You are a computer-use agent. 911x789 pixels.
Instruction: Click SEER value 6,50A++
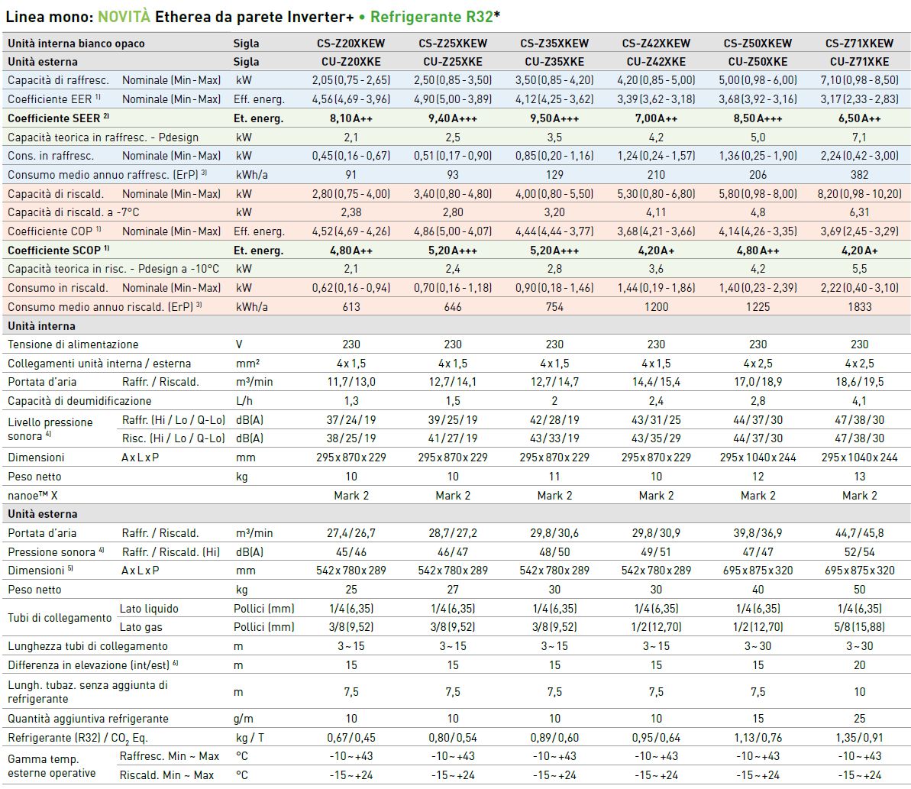pyautogui.click(x=859, y=118)
